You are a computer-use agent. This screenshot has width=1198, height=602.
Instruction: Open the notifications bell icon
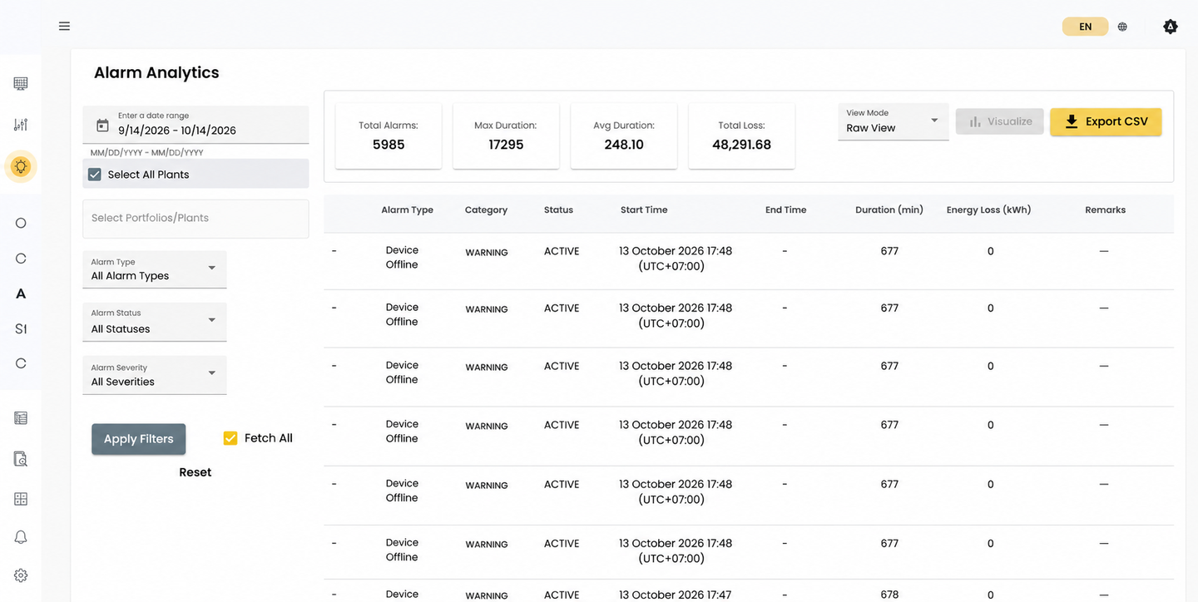pyautogui.click(x=21, y=537)
